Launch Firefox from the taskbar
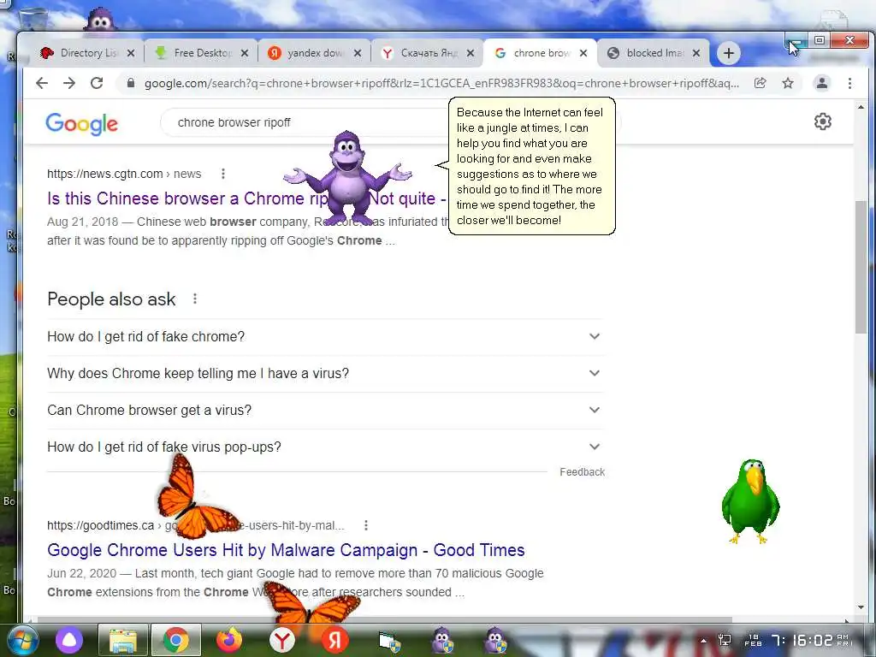This screenshot has height=657, width=876. [229, 640]
